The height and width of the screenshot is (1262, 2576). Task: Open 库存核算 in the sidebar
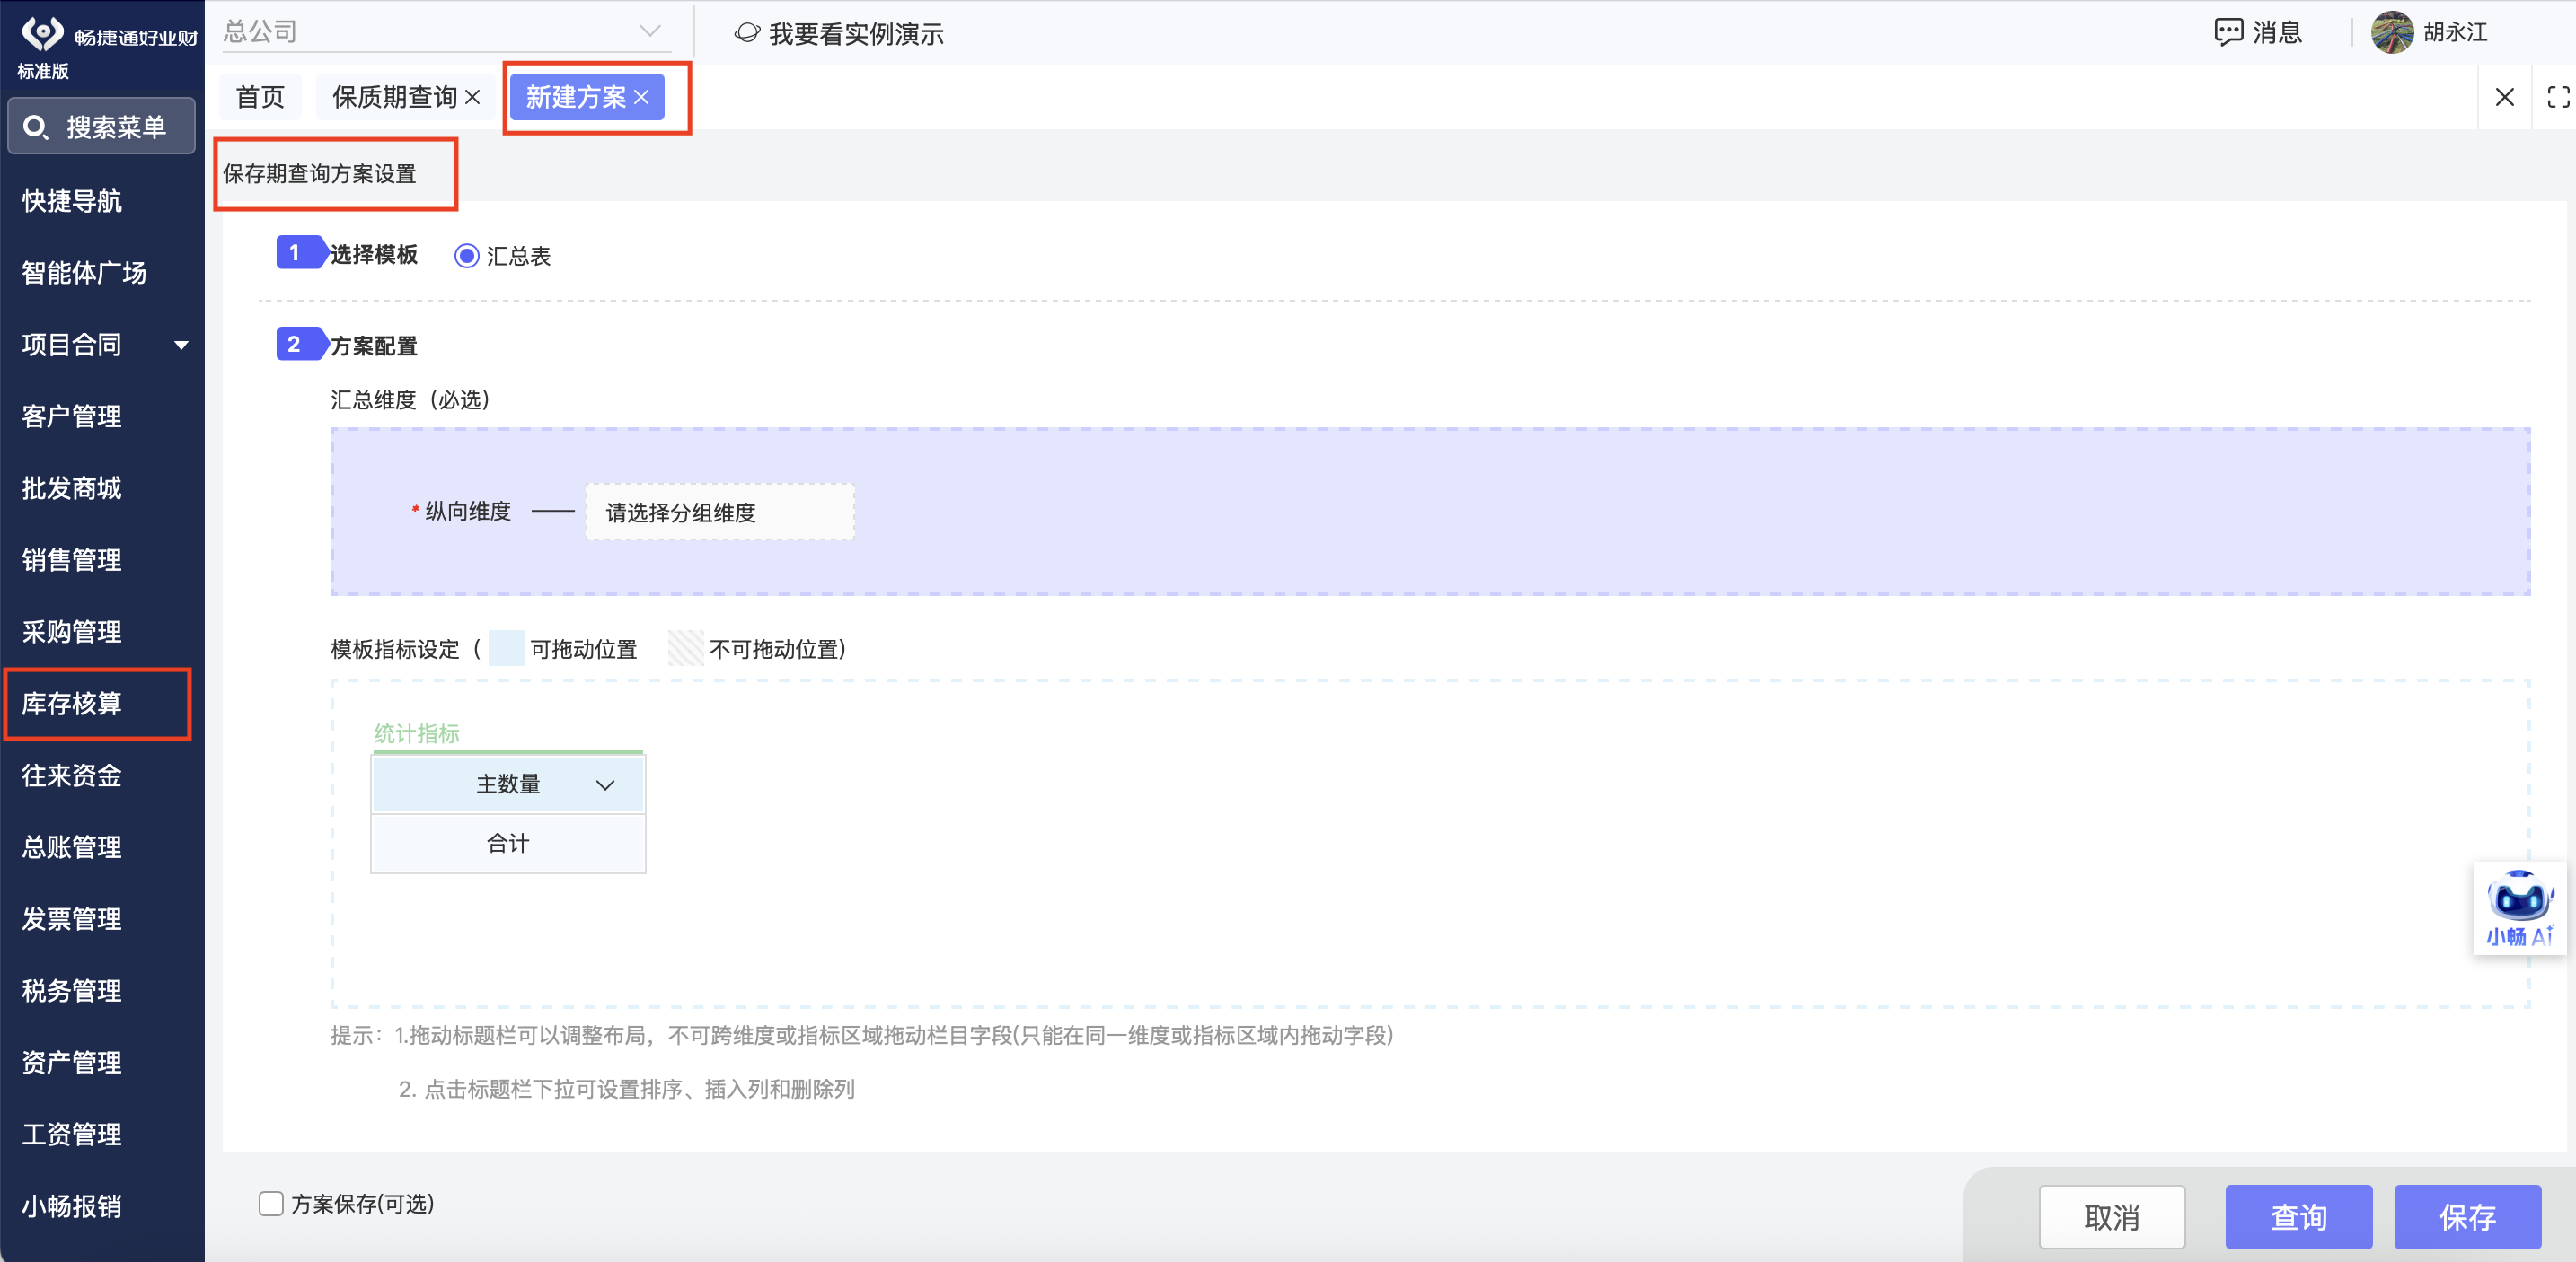coord(72,704)
